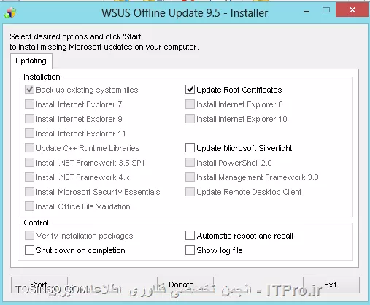Viewport: 370px width, 305px height.
Task: Check Install Management Framework 3.0
Action: (190, 177)
